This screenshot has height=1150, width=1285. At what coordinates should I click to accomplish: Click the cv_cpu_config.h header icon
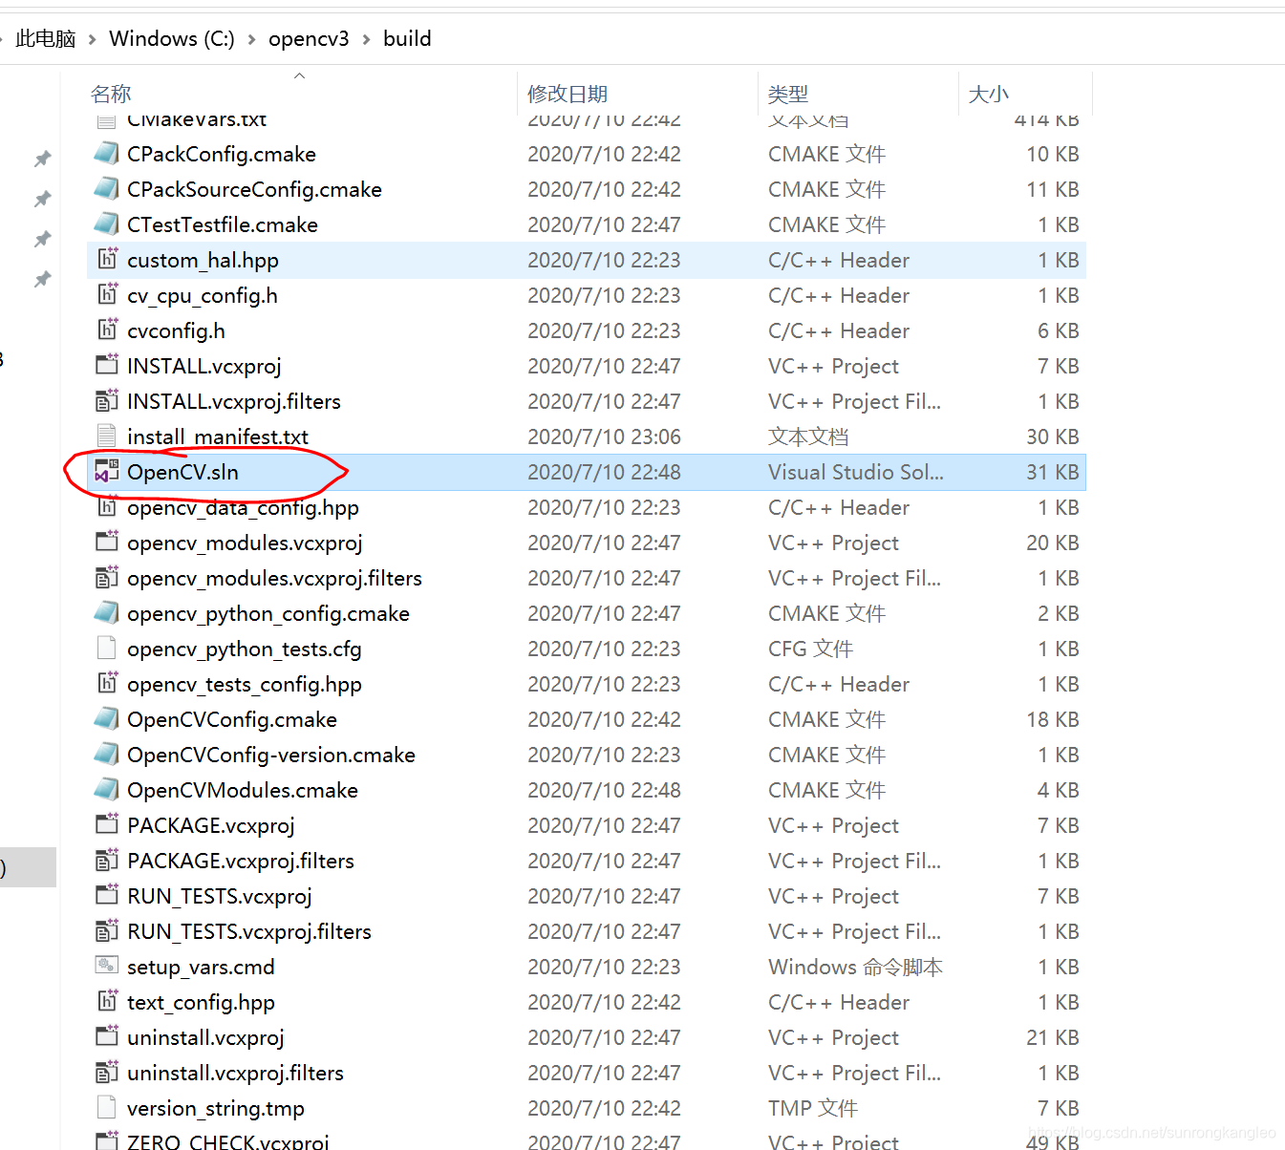(x=107, y=295)
